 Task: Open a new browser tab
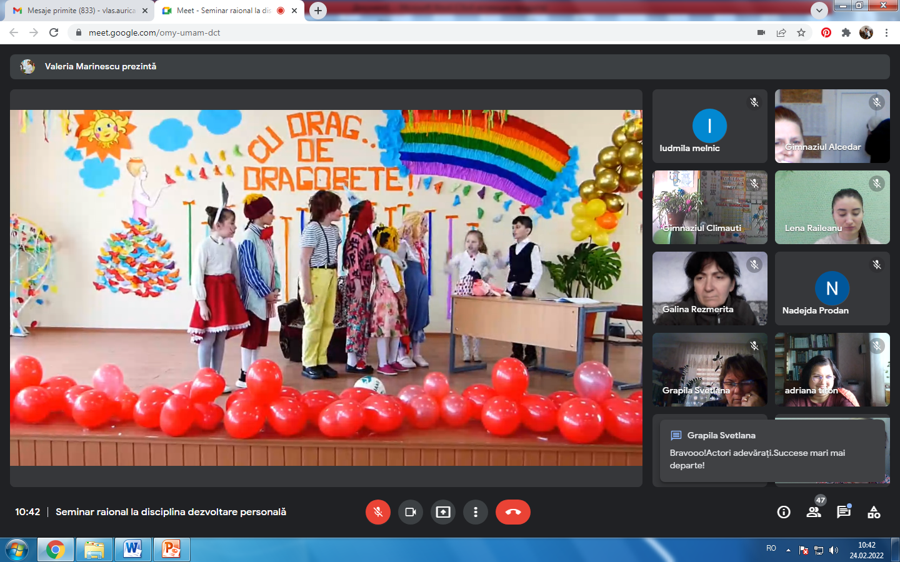coord(318,11)
